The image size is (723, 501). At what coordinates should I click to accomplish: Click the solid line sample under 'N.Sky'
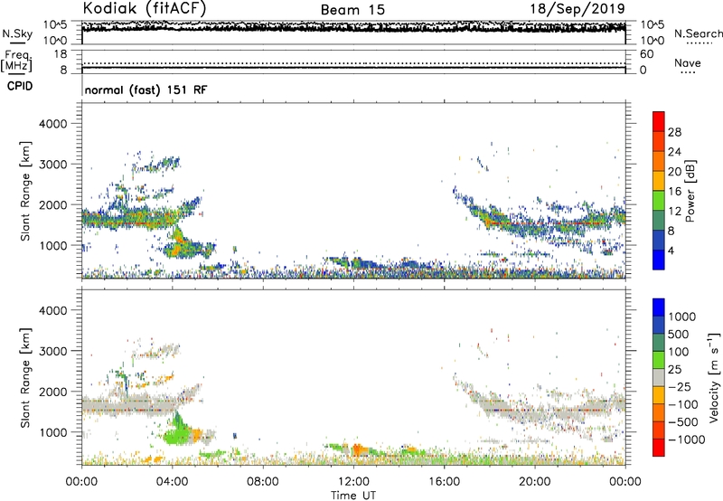[17, 43]
